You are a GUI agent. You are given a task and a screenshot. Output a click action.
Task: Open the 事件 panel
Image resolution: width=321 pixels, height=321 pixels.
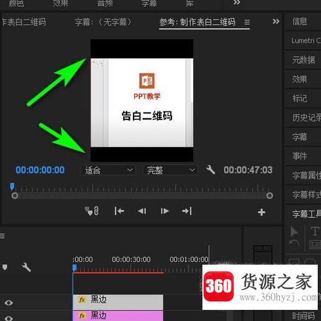point(300,156)
